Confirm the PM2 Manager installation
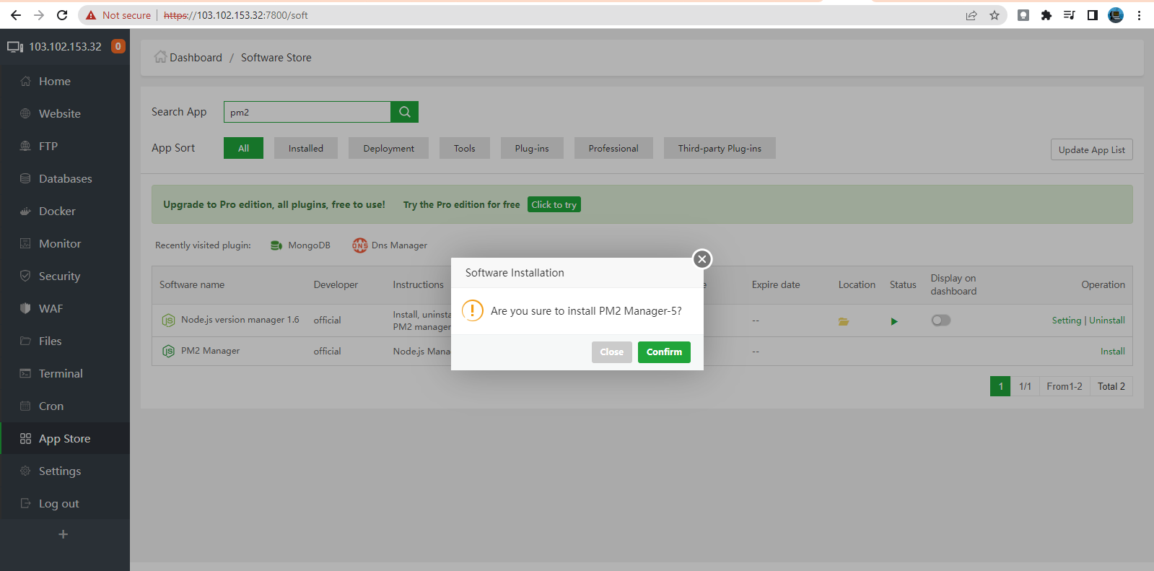Image resolution: width=1154 pixels, height=571 pixels. (x=663, y=352)
